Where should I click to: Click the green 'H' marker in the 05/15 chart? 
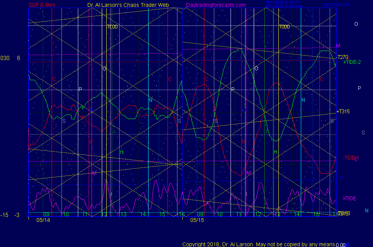click(x=275, y=152)
